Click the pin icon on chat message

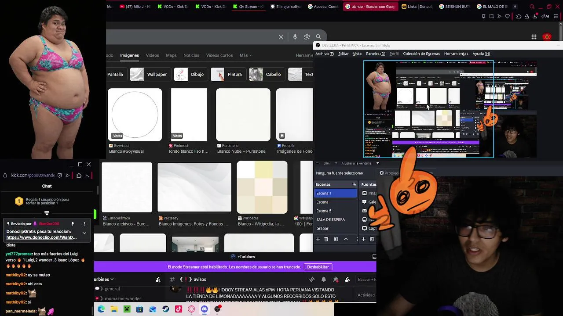click(x=73, y=224)
